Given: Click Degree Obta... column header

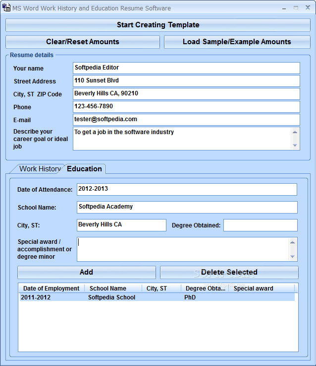Looking at the screenshot, I should click(205, 289).
